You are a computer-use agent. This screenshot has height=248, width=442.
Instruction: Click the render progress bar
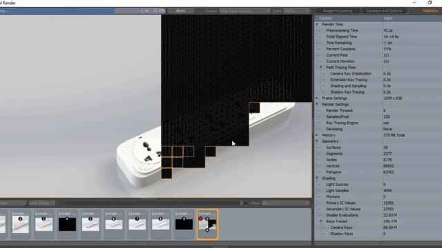pos(83,11)
